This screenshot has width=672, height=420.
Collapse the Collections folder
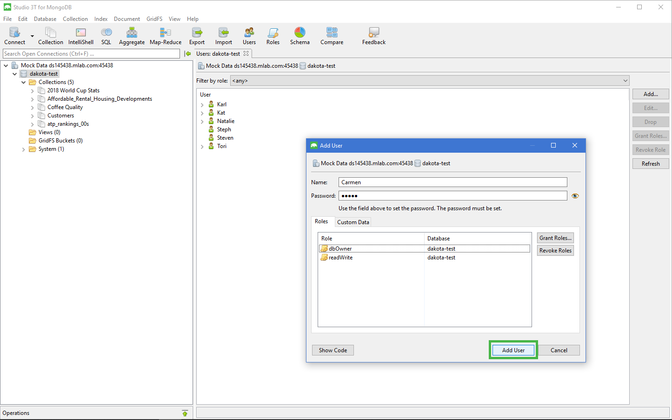24,82
